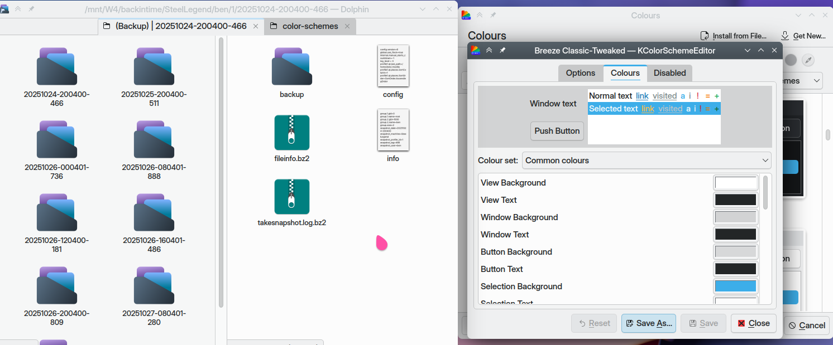Switch to the Options tab
833x345 pixels.
(x=580, y=73)
